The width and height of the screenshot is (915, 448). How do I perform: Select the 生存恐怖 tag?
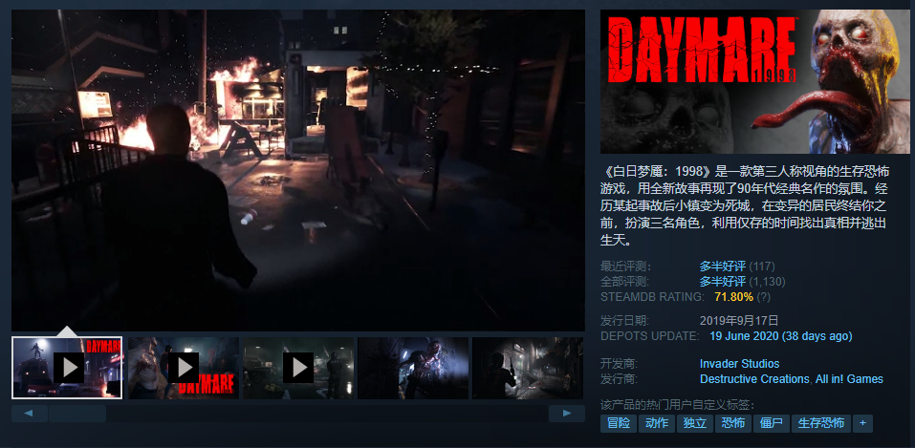click(821, 423)
